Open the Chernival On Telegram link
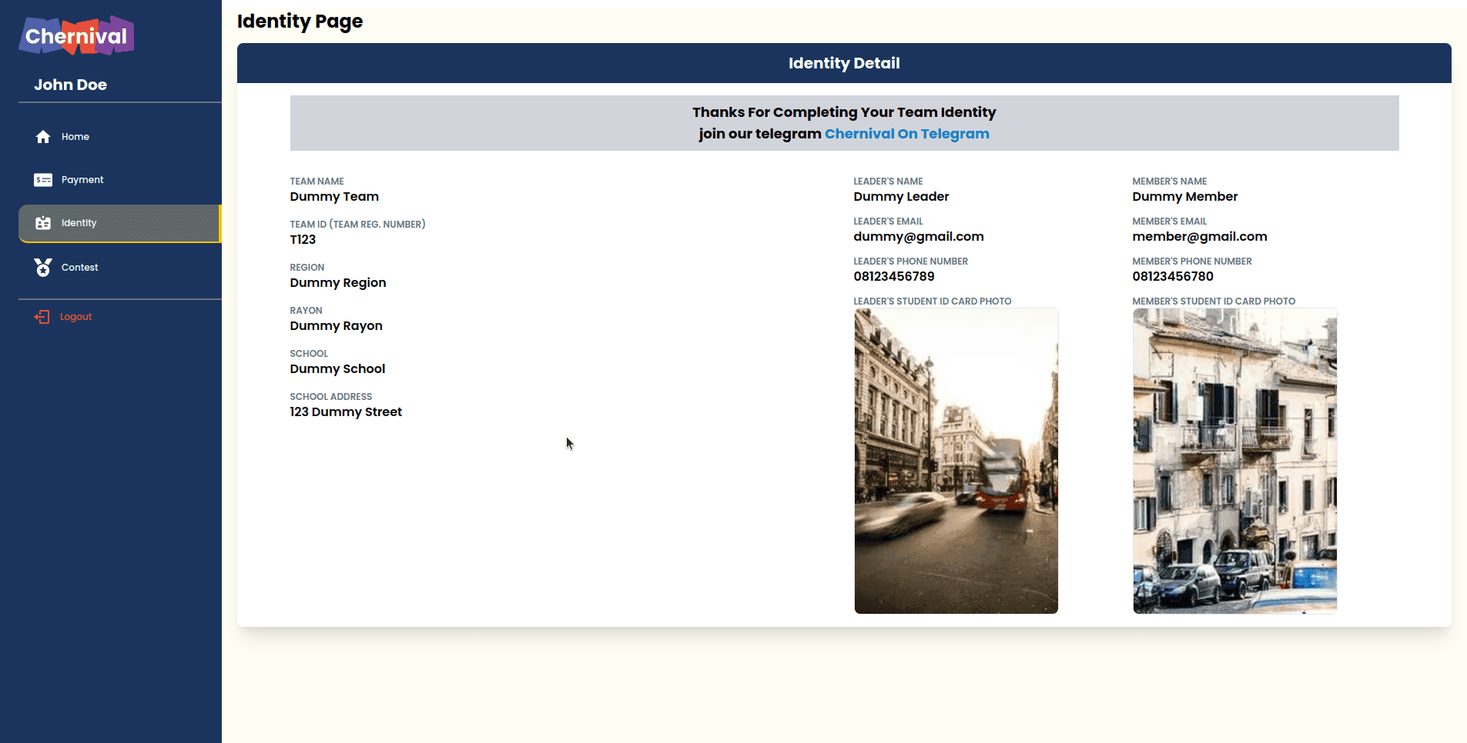The image size is (1467, 743). (907, 134)
